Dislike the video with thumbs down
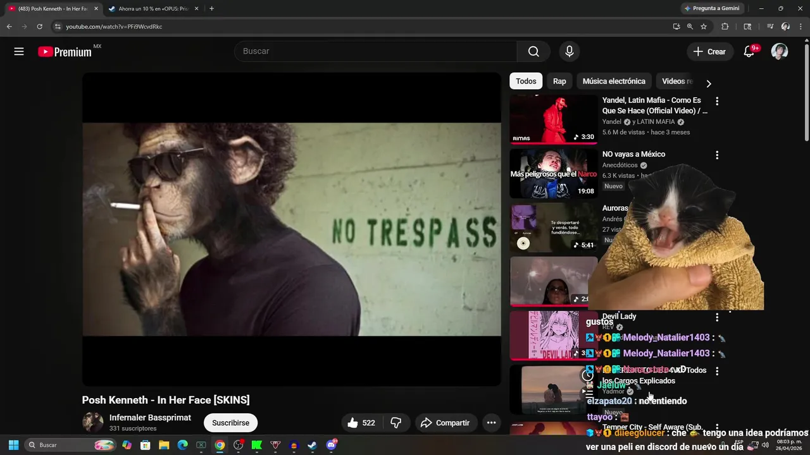 pos(396,423)
